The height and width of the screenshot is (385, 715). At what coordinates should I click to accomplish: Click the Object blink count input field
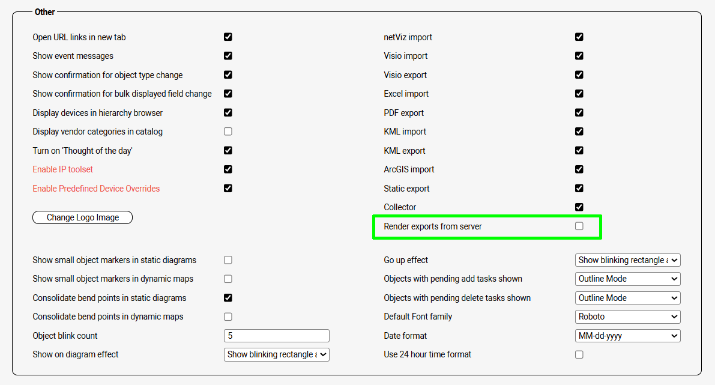point(276,336)
